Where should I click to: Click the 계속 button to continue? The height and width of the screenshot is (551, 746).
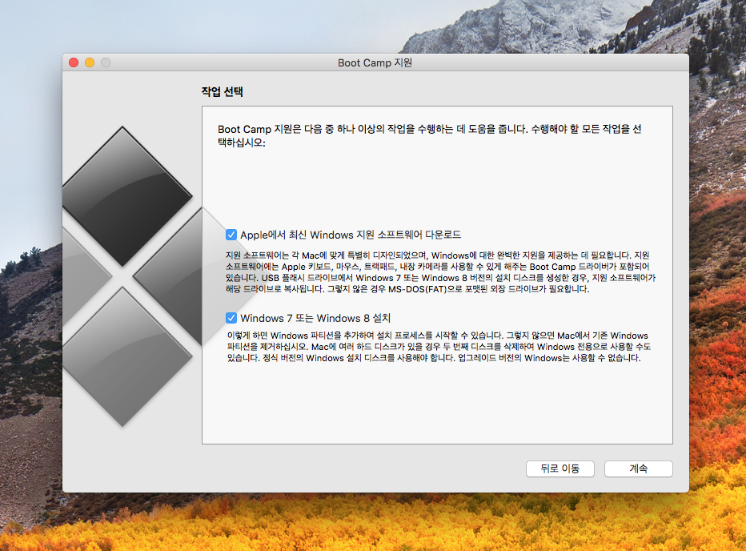(x=639, y=469)
